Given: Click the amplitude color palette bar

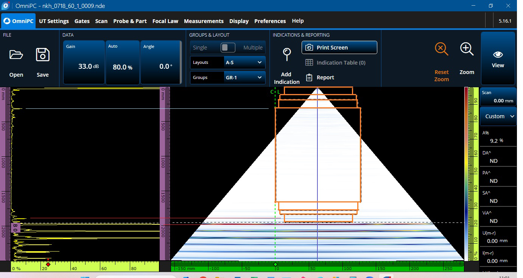Looking at the screenshot, I should pos(466,174).
